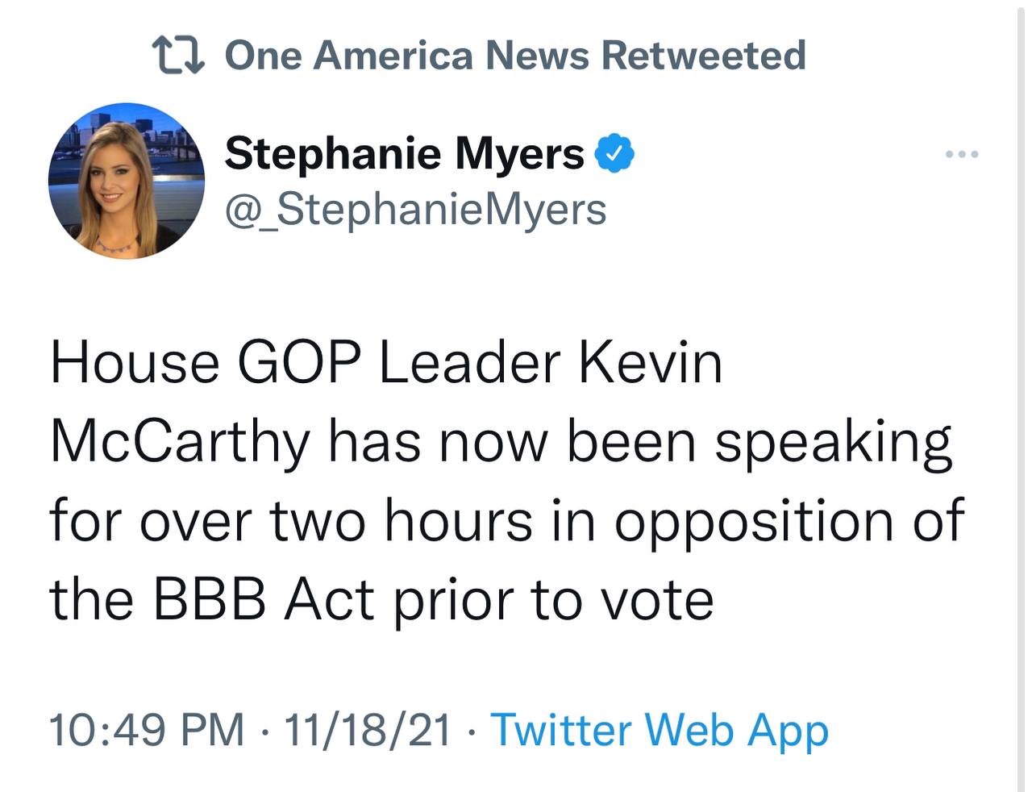
Task: Click "two hours" in the tweet text
Action: (401, 522)
